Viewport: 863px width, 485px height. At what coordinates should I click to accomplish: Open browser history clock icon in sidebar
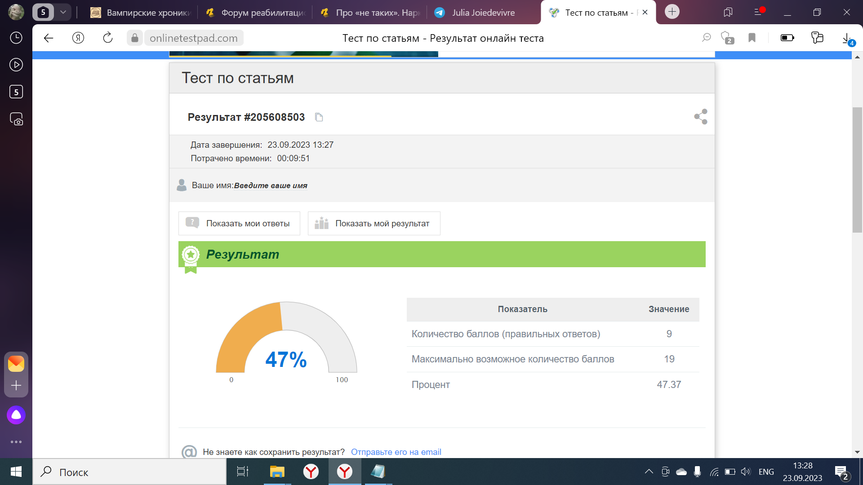pos(16,38)
